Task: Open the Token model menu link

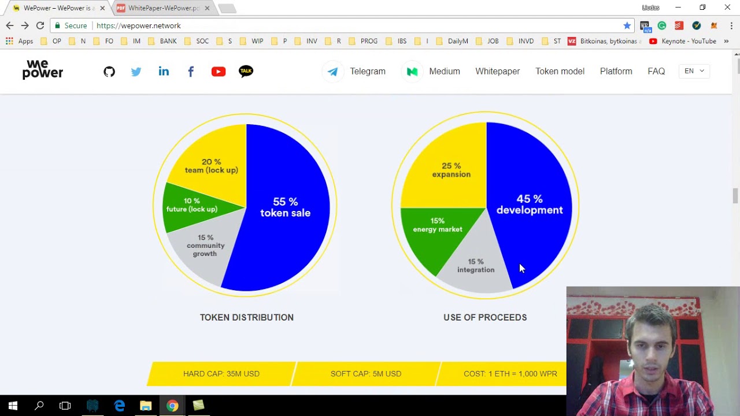Action: 560,71
